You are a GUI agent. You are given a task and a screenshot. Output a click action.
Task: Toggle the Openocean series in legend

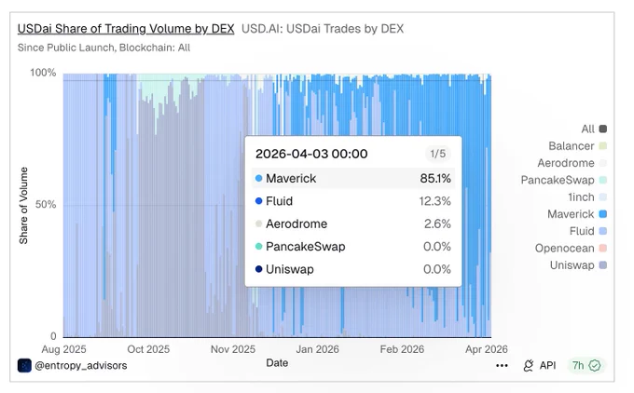[x=571, y=248]
